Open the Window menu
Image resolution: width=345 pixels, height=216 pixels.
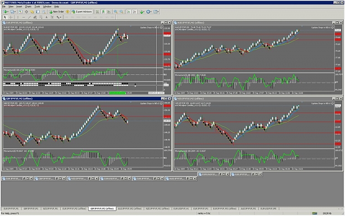point(47,7)
